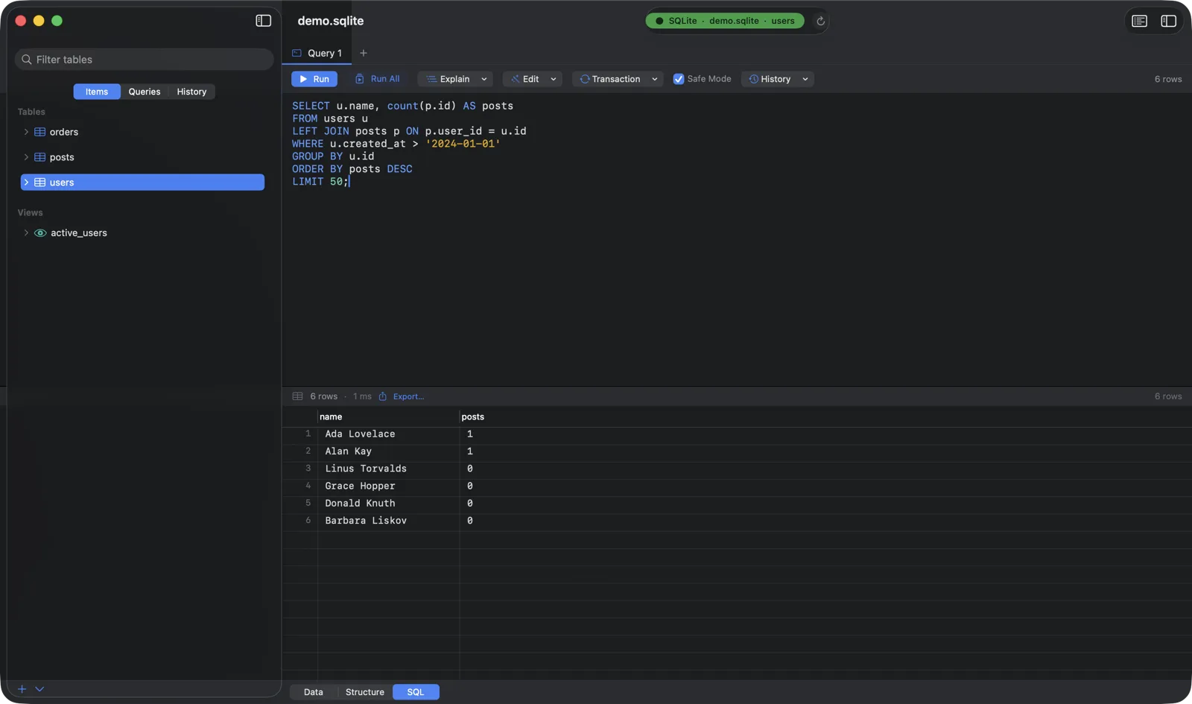The height and width of the screenshot is (704, 1192).
Task: Click the orders table icon
Action: point(40,132)
